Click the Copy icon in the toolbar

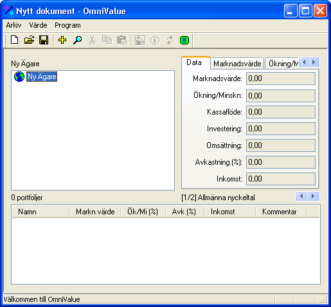tap(107, 40)
